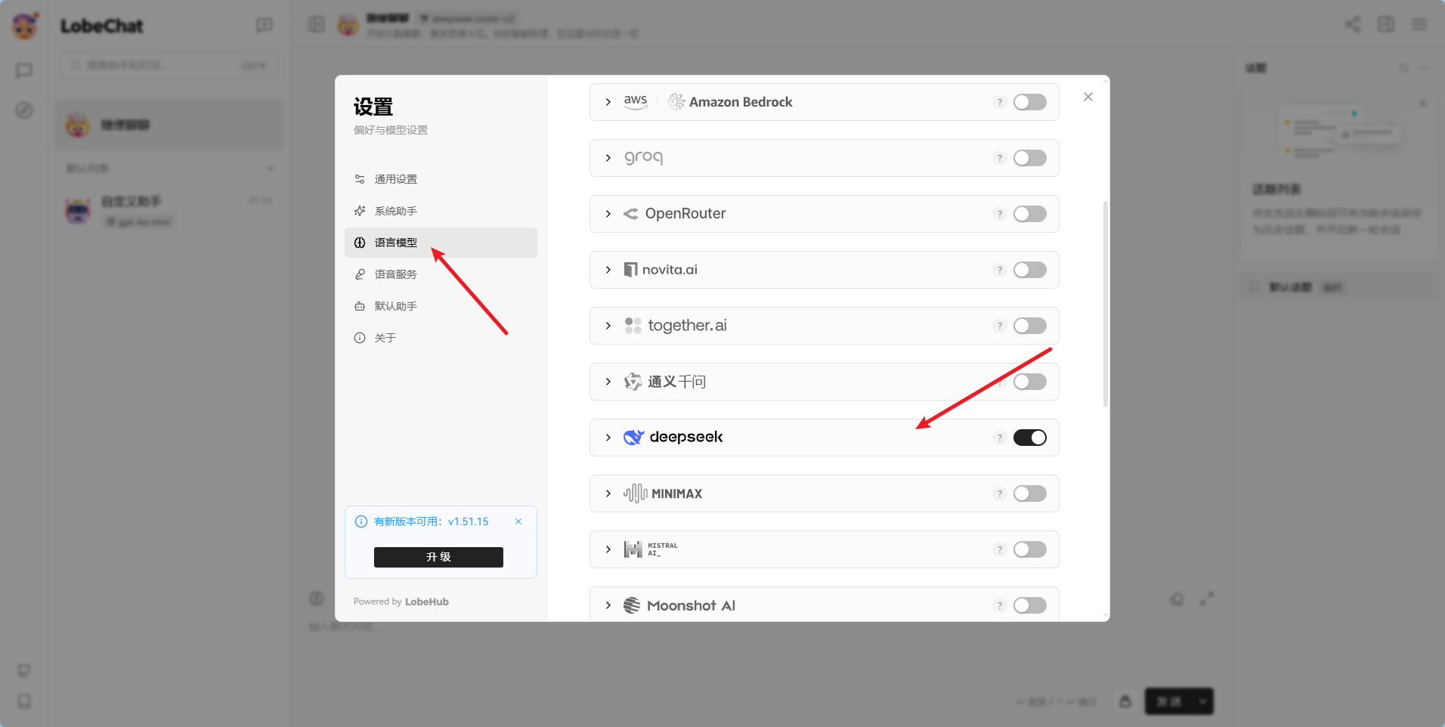Click the 升级 upgrade button
The image size is (1445, 727).
(x=438, y=557)
